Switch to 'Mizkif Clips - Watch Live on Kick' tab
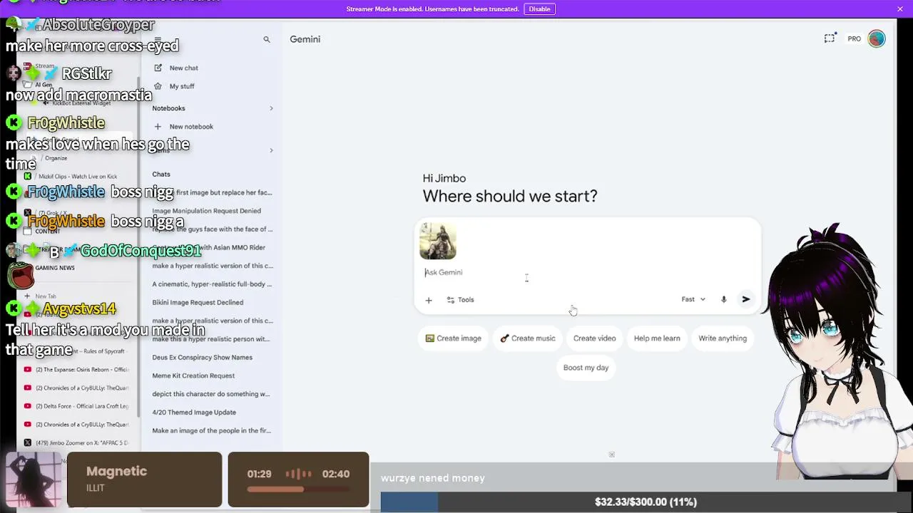 tap(77, 177)
